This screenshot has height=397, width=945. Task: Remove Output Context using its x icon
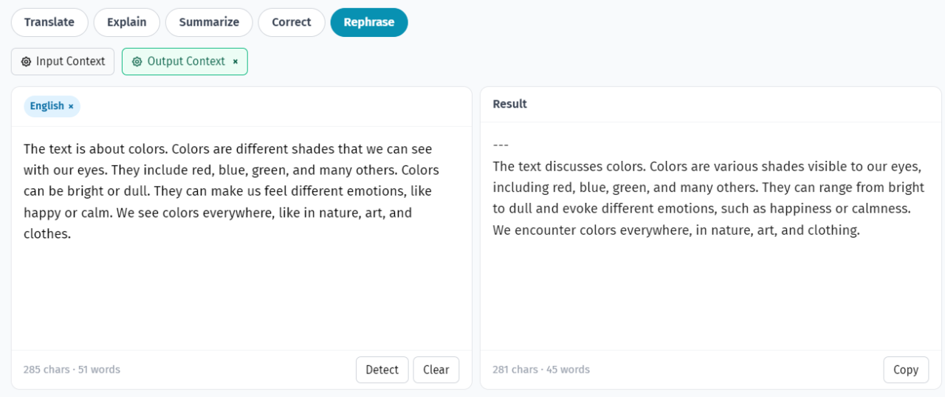pos(236,62)
